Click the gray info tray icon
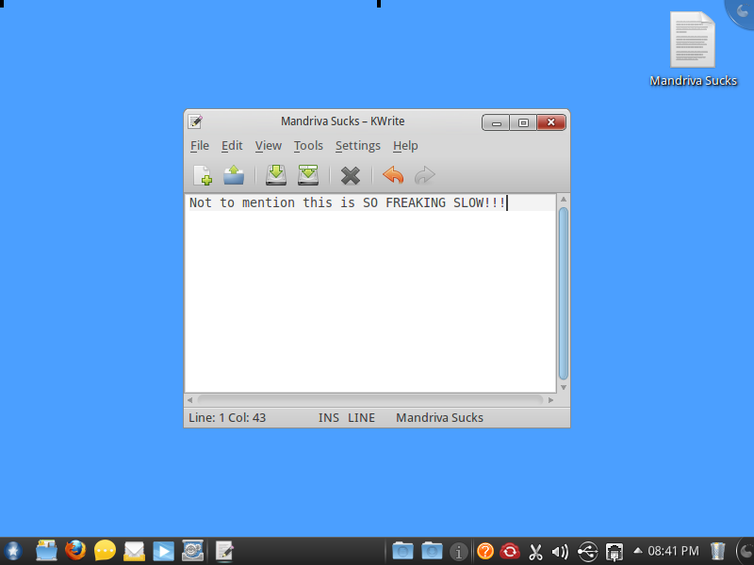This screenshot has height=565, width=754. click(459, 552)
